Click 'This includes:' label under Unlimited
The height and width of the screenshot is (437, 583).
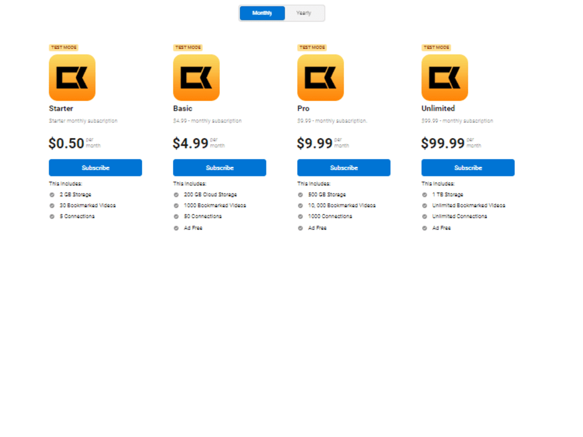coord(438,184)
